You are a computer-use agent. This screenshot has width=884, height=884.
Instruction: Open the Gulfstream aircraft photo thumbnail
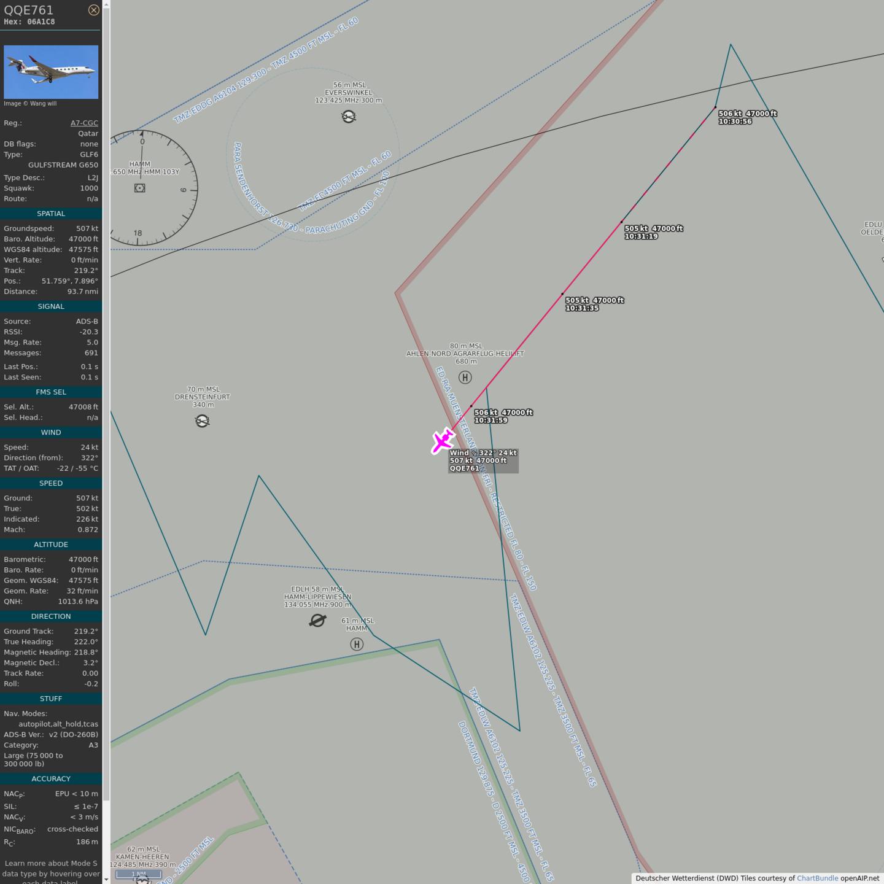(x=51, y=72)
